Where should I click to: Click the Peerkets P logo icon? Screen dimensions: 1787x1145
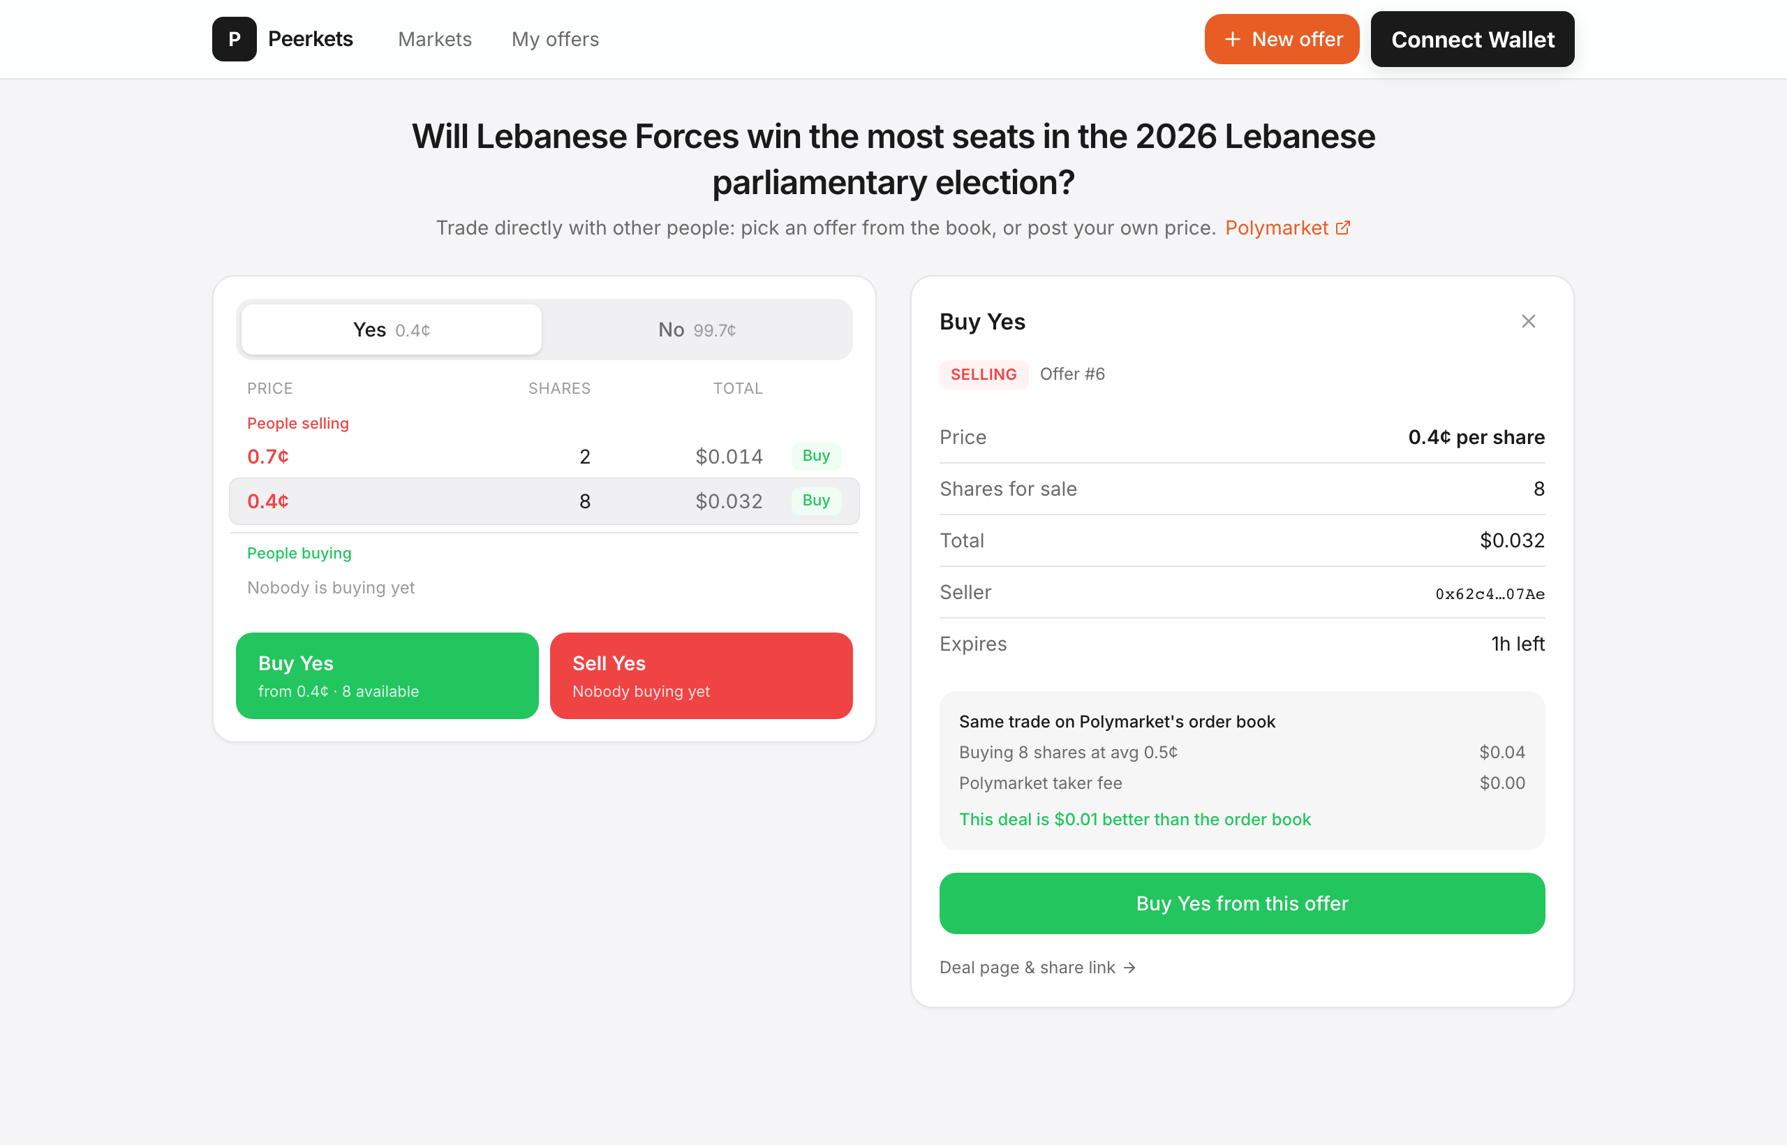pos(234,38)
